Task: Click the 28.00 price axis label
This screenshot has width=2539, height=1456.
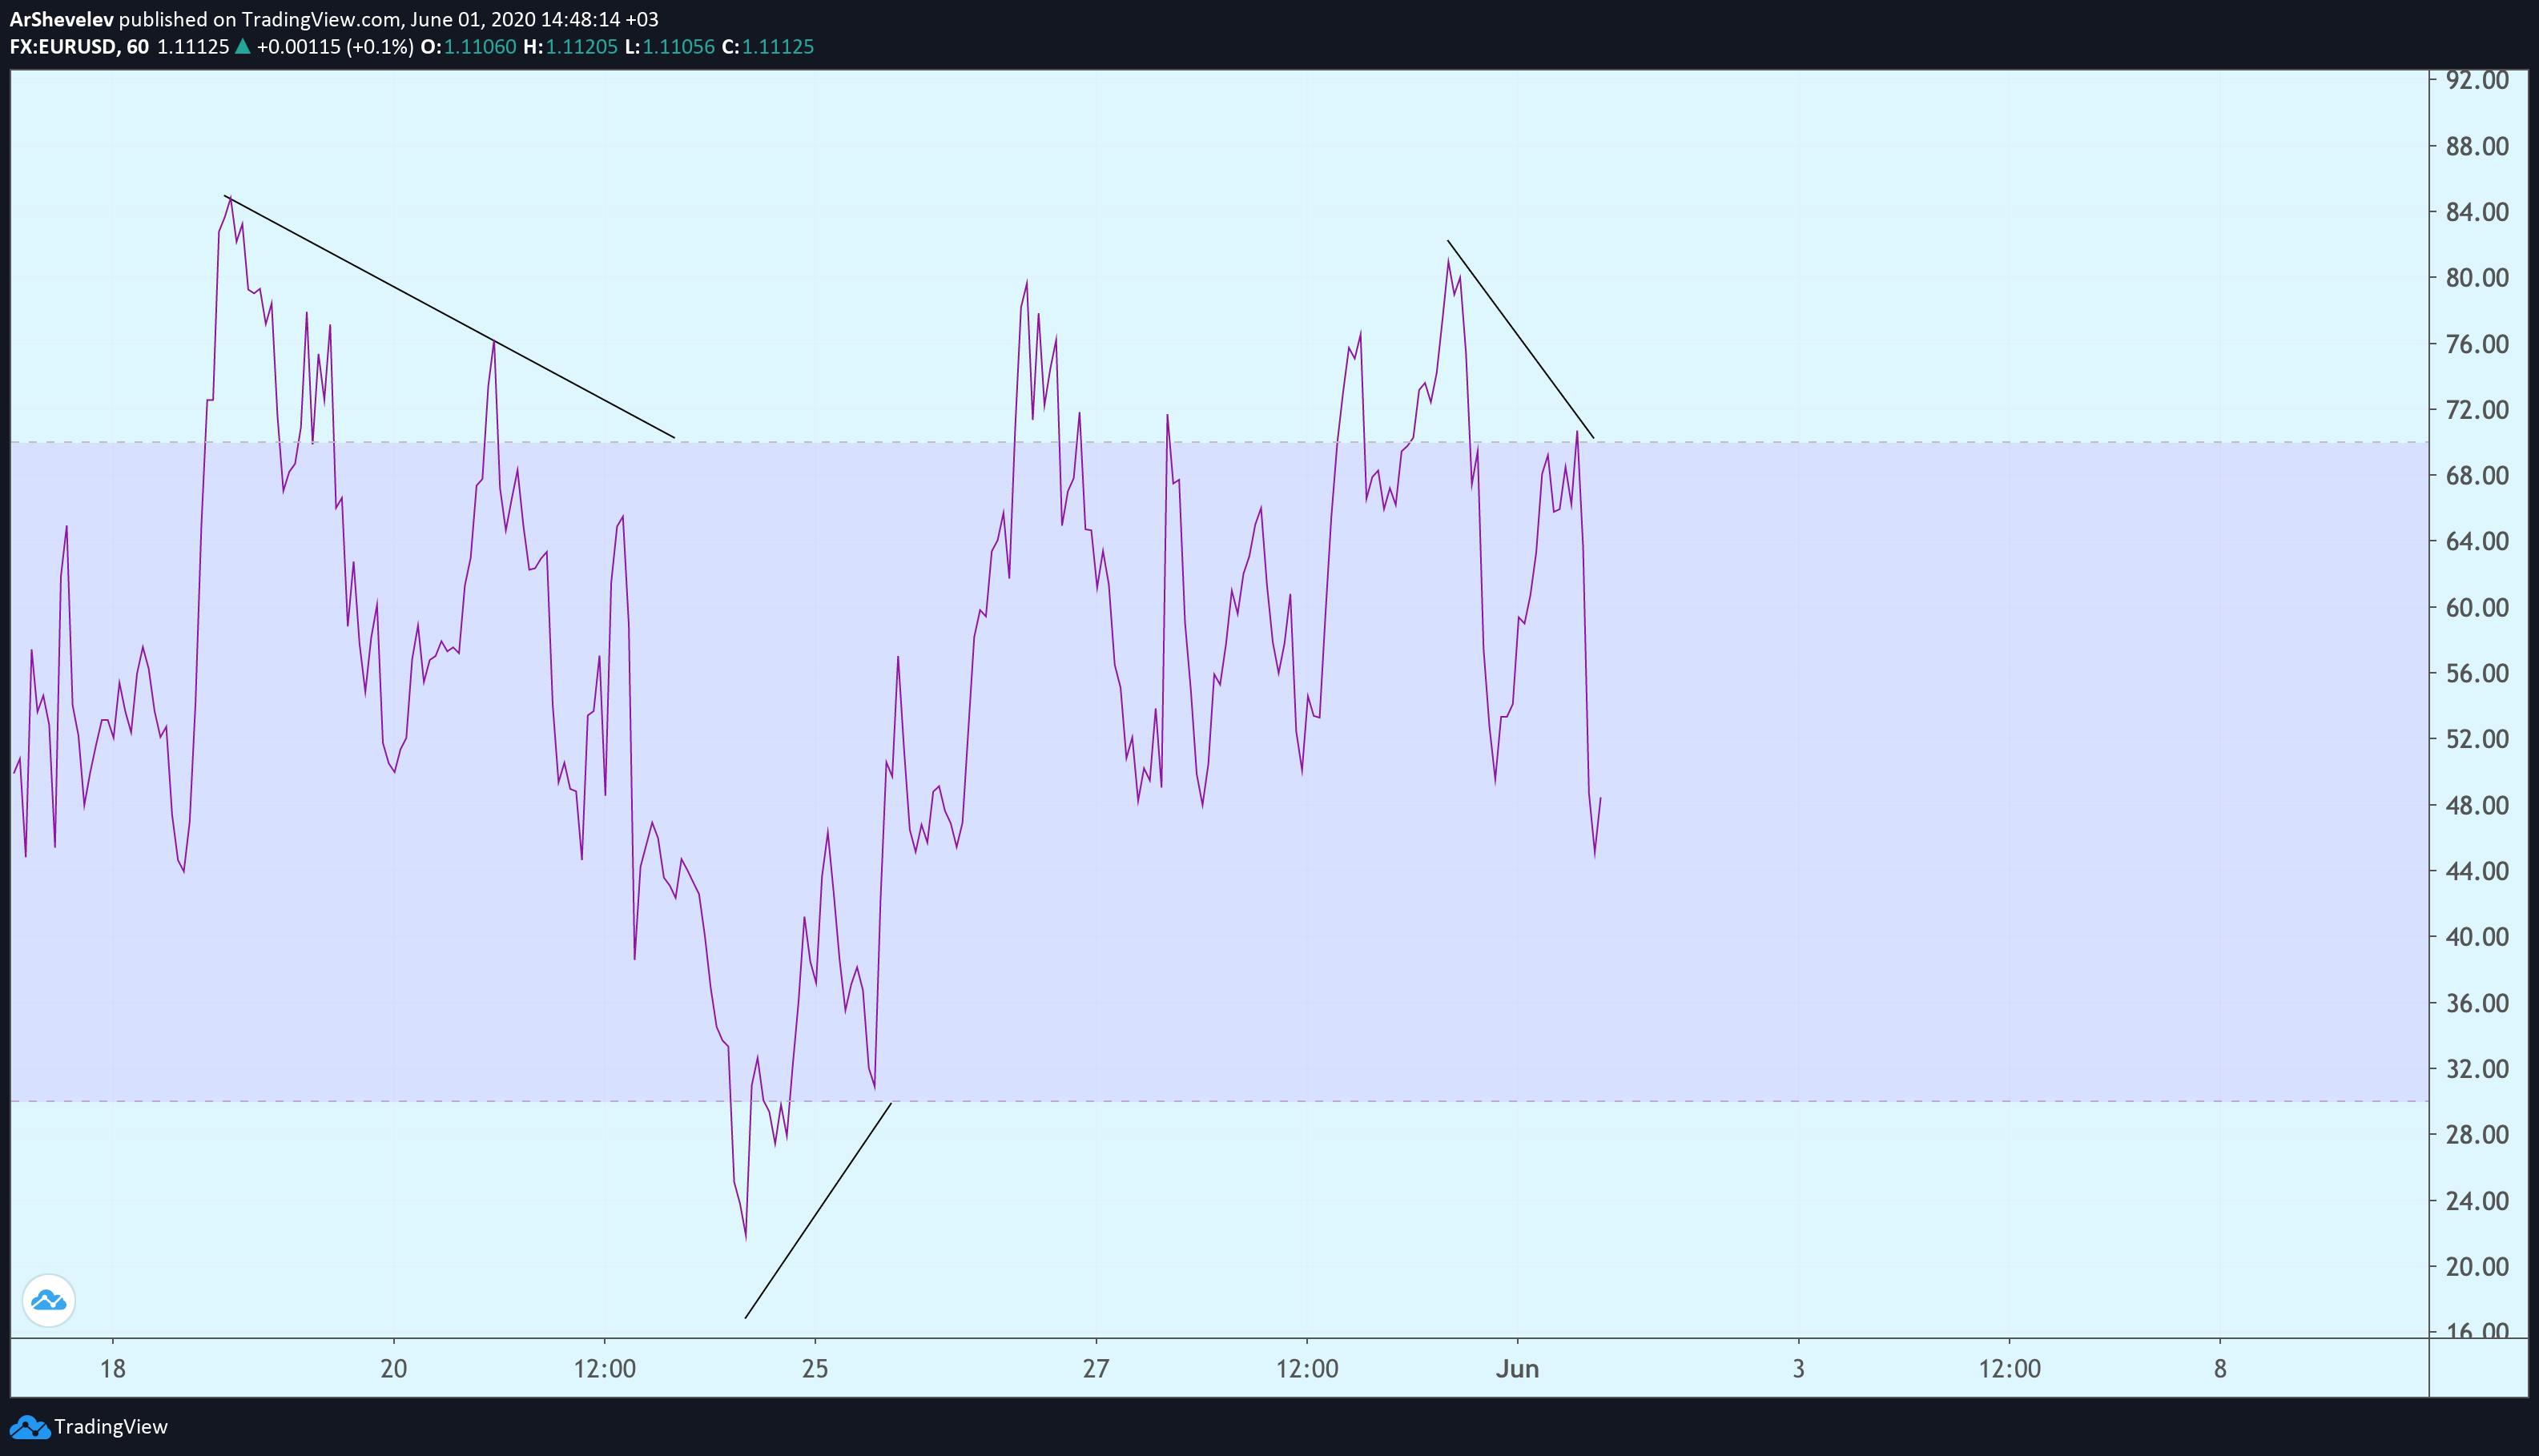Action: 2477,1135
